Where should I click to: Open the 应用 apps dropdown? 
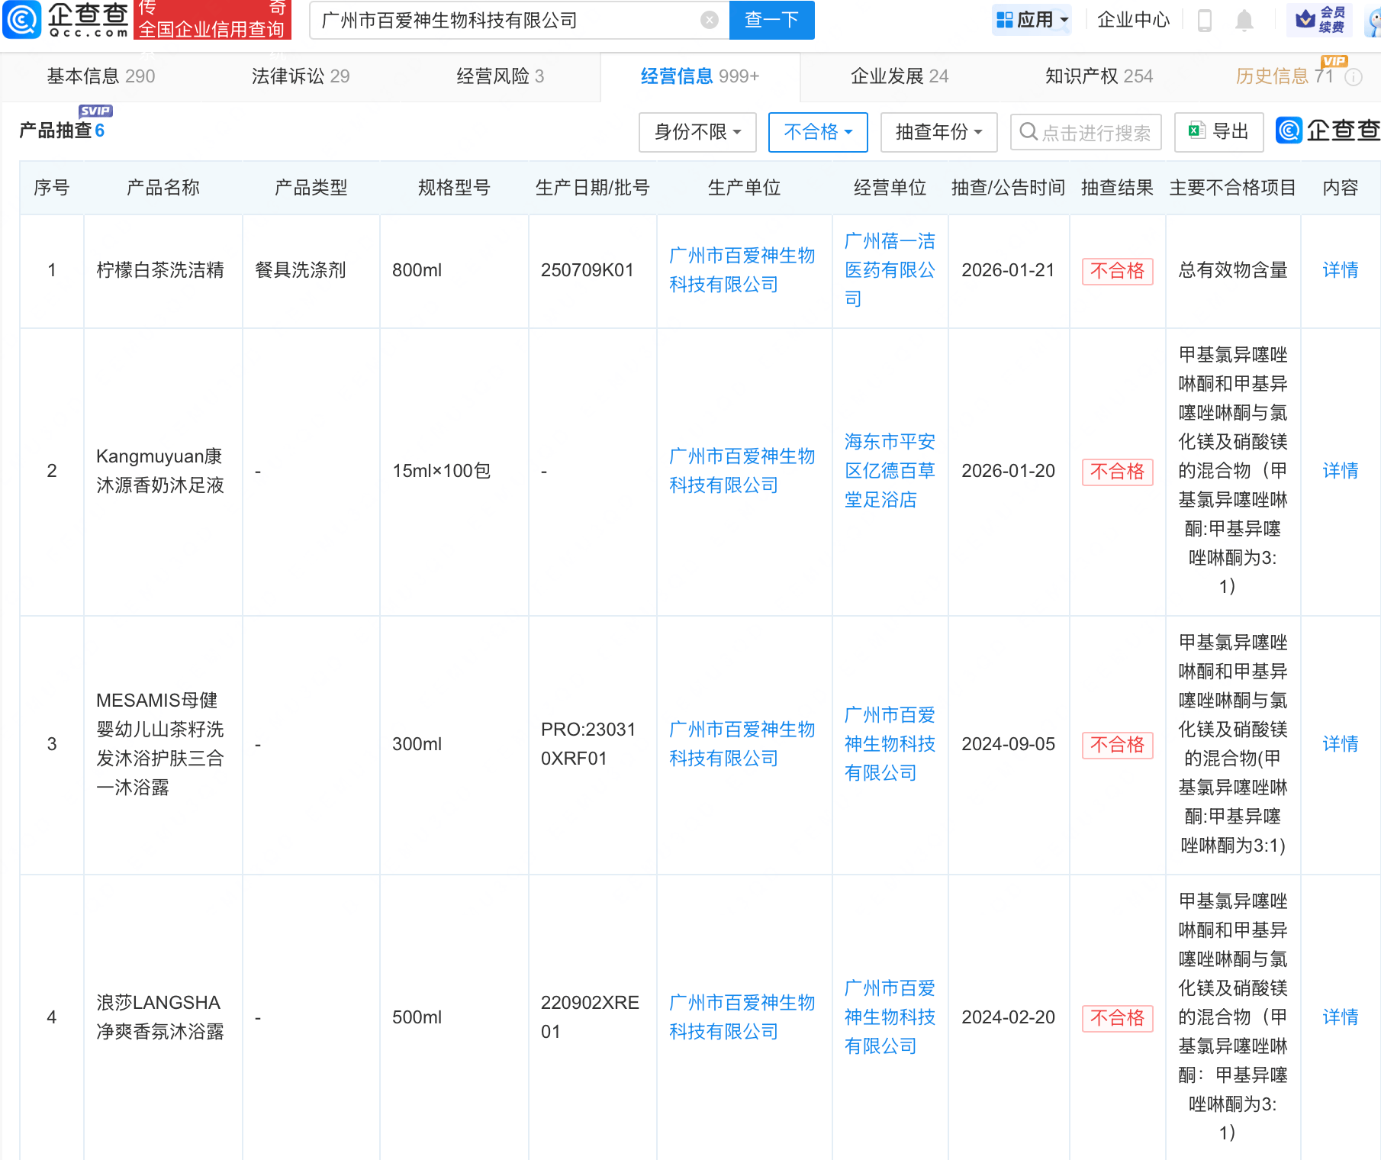click(1032, 20)
